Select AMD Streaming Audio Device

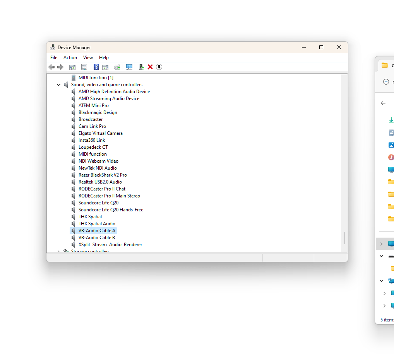pos(109,99)
